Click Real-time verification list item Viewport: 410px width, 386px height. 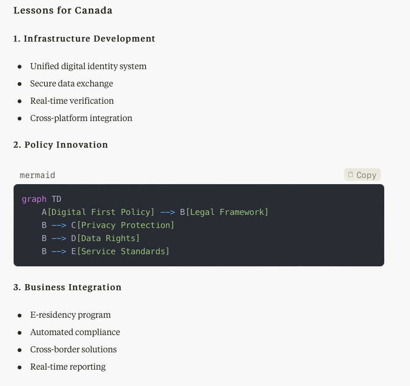(x=72, y=101)
